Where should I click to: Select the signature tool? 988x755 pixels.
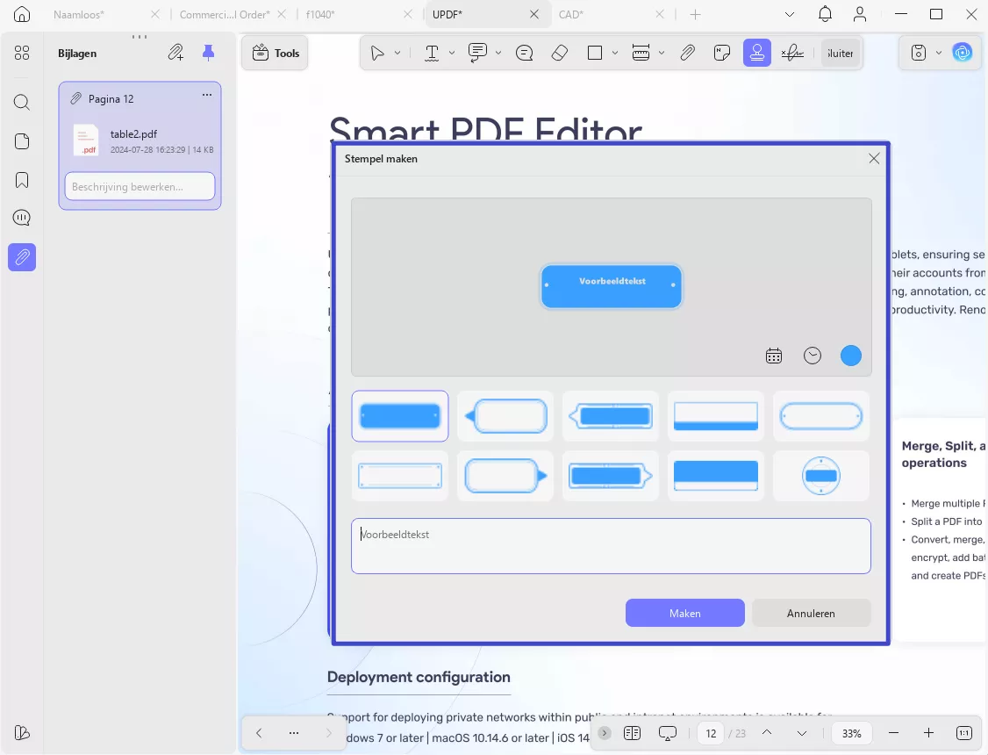coord(792,53)
